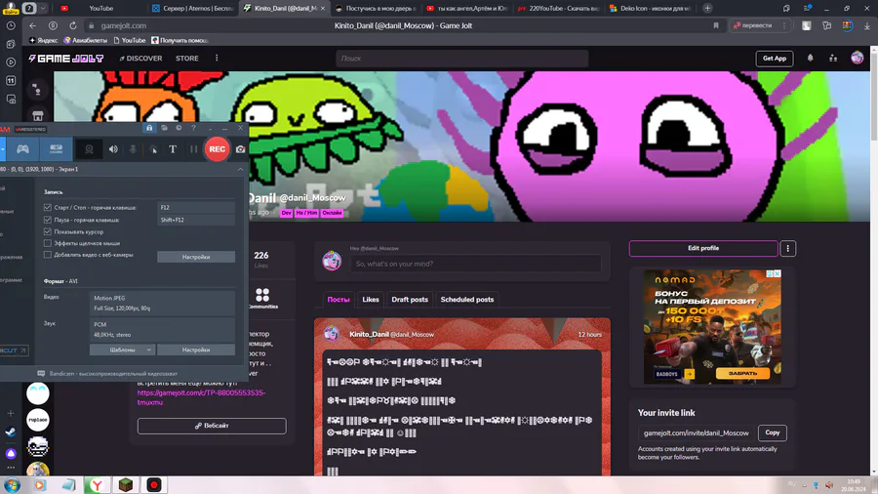
Task: Enable mouse click effects checkbox
Action: coord(48,243)
